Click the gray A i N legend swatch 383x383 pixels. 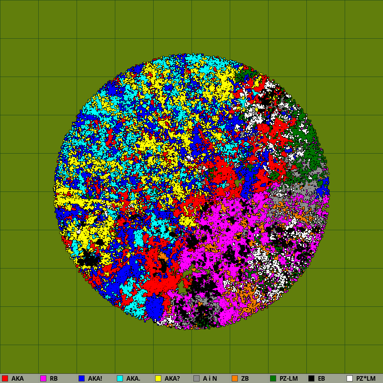[x=196, y=378]
